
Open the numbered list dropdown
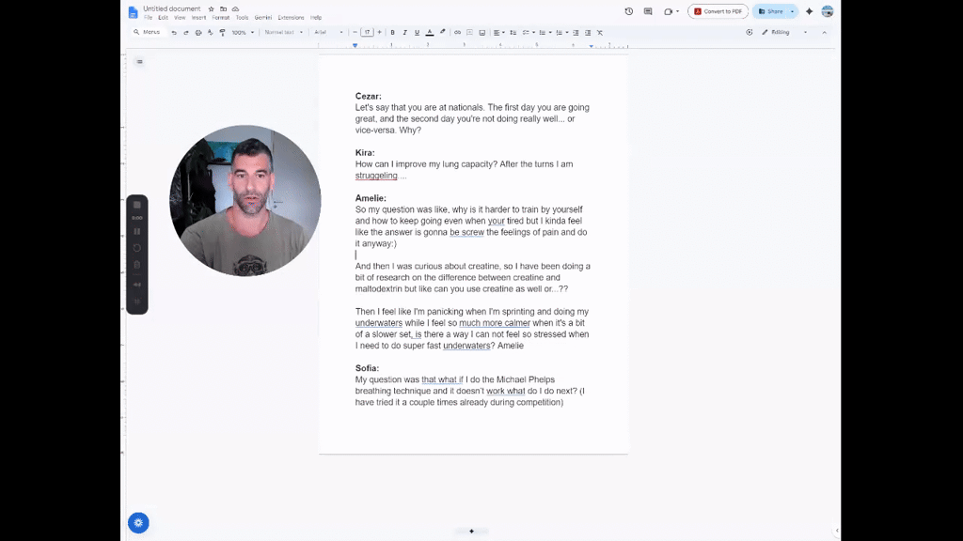pyautogui.click(x=561, y=33)
